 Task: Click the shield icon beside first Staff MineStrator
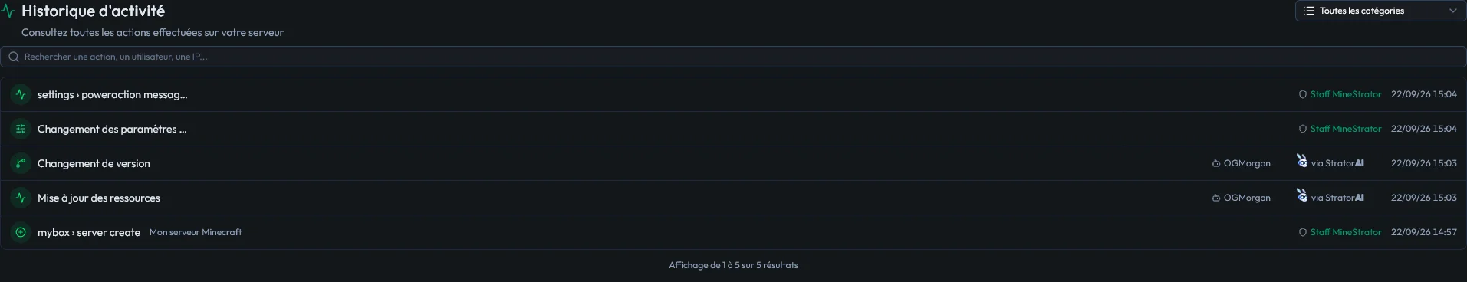pyautogui.click(x=1302, y=94)
